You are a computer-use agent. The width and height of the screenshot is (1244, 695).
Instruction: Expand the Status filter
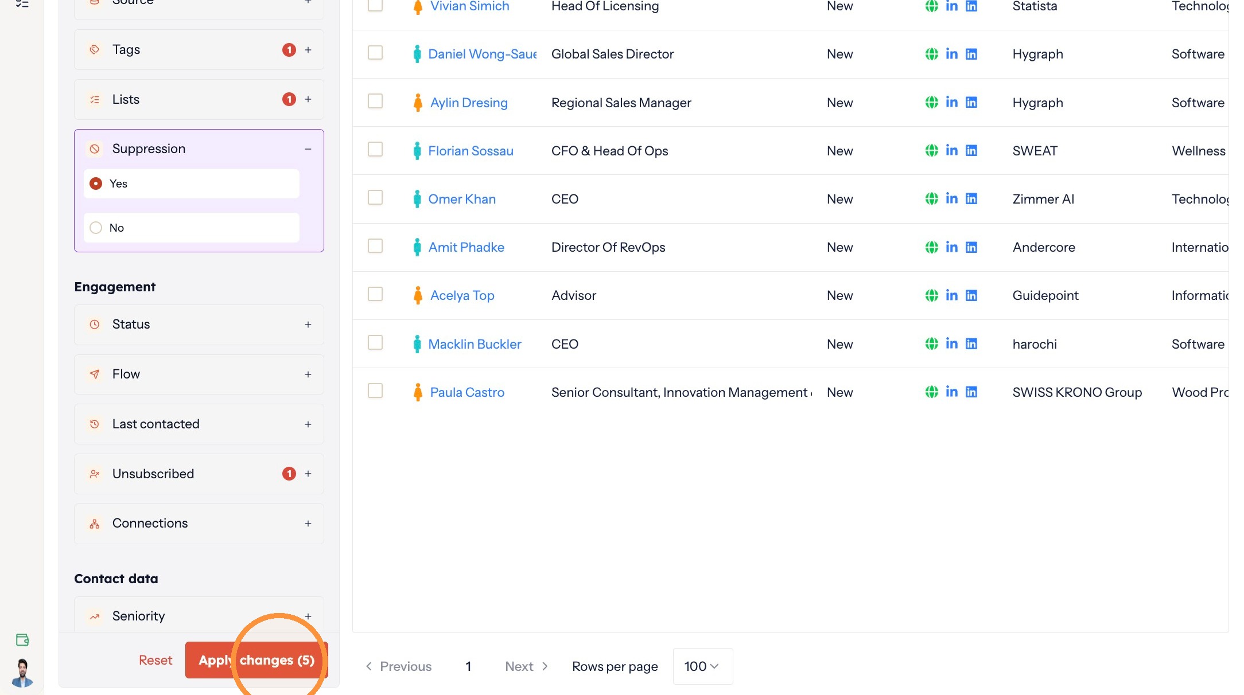pos(308,325)
